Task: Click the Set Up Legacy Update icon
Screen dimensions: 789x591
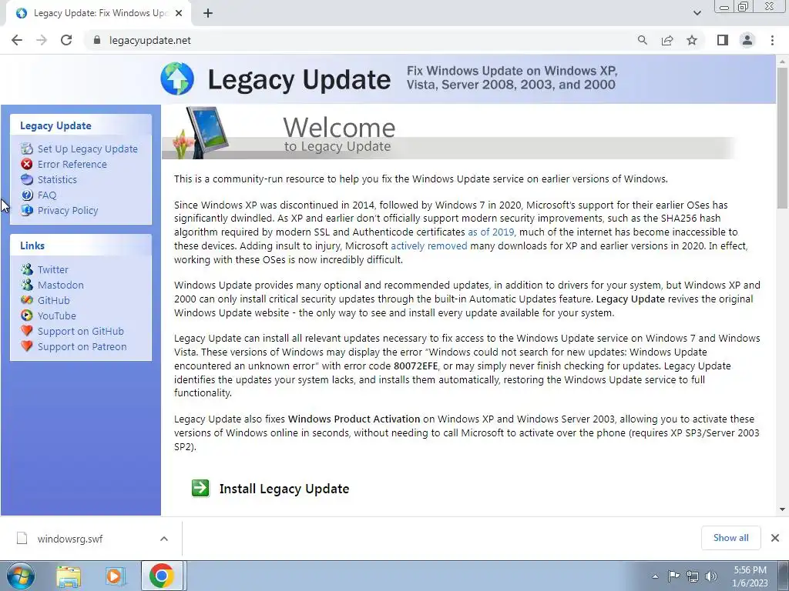Action: click(27, 149)
